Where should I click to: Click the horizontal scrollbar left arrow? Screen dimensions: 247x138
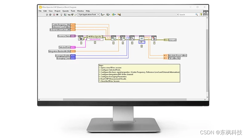pyautogui.click(x=39, y=99)
